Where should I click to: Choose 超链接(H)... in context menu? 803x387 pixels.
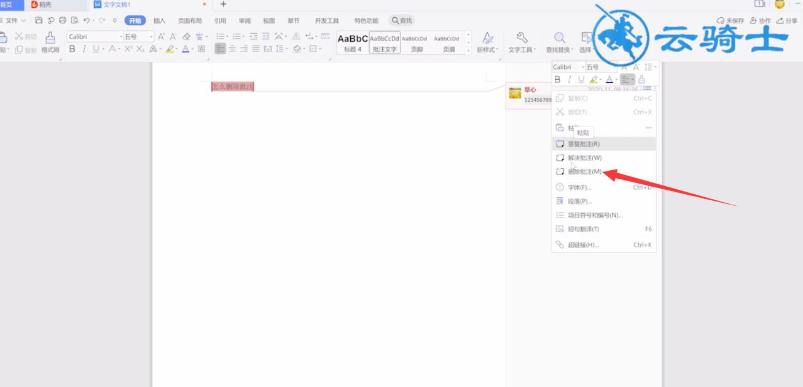[604, 244]
